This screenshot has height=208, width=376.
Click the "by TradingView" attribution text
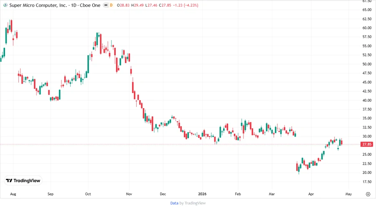pyautogui.click(x=193, y=203)
